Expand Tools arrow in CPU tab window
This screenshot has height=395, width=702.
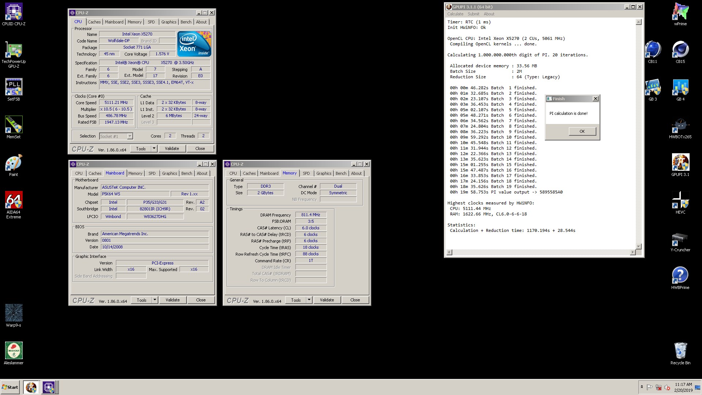coord(154,148)
